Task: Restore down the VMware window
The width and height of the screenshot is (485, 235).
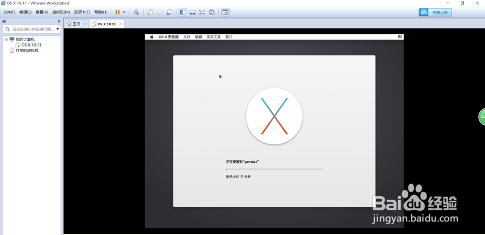Action: click(x=462, y=3)
